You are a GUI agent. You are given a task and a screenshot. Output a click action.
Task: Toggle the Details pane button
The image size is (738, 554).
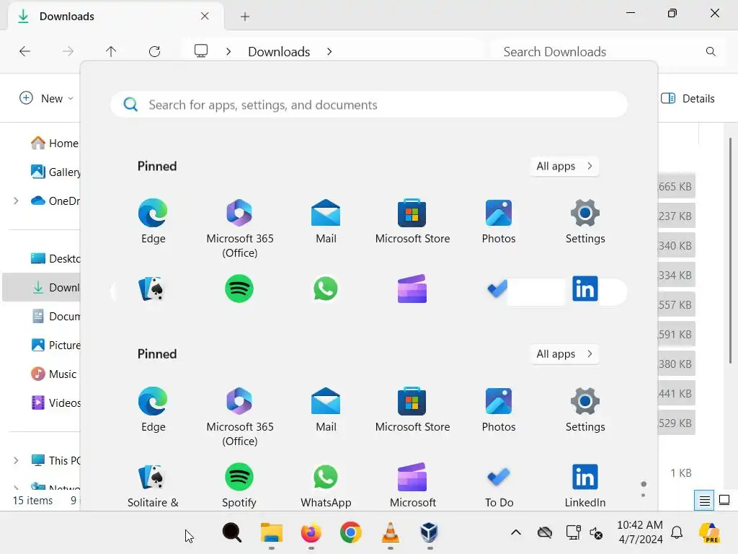(x=688, y=98)
